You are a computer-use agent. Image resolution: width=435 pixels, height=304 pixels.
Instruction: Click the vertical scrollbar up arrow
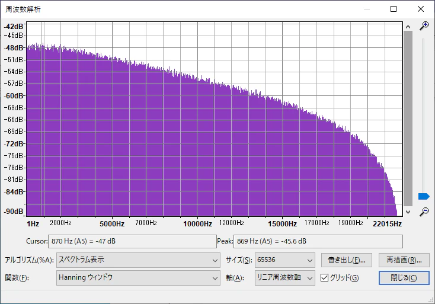pyautogui.click(x=408, y=27)
